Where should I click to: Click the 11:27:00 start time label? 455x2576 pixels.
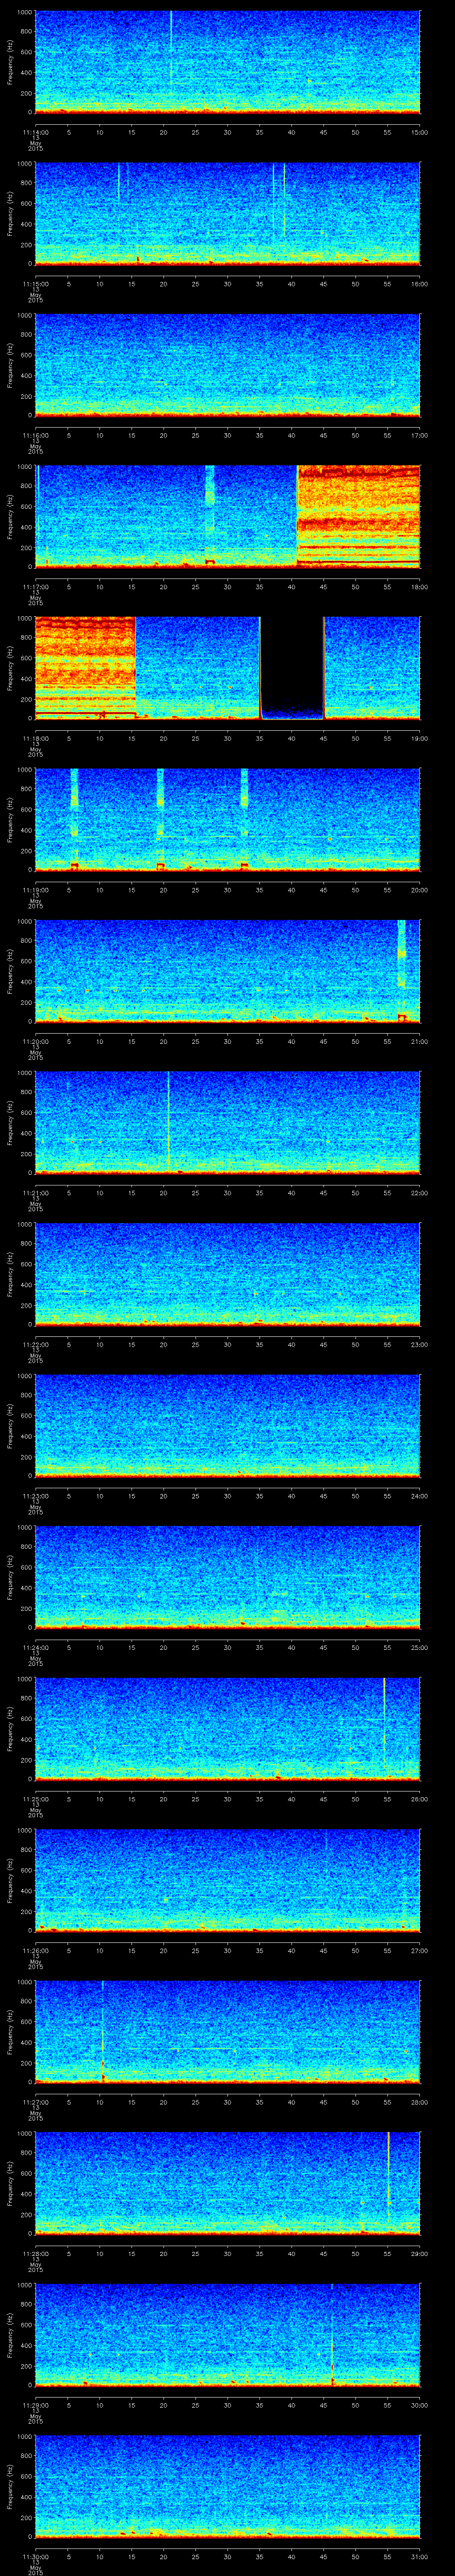pos(35,2102)
